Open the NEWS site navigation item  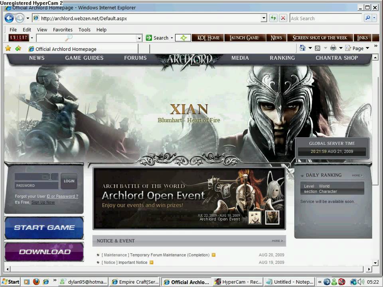(37, 58)
